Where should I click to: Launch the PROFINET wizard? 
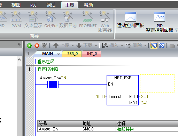(88, 19)
